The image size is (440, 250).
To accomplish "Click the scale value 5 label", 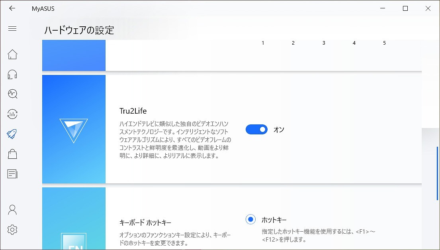I will (x=384, y=43).
